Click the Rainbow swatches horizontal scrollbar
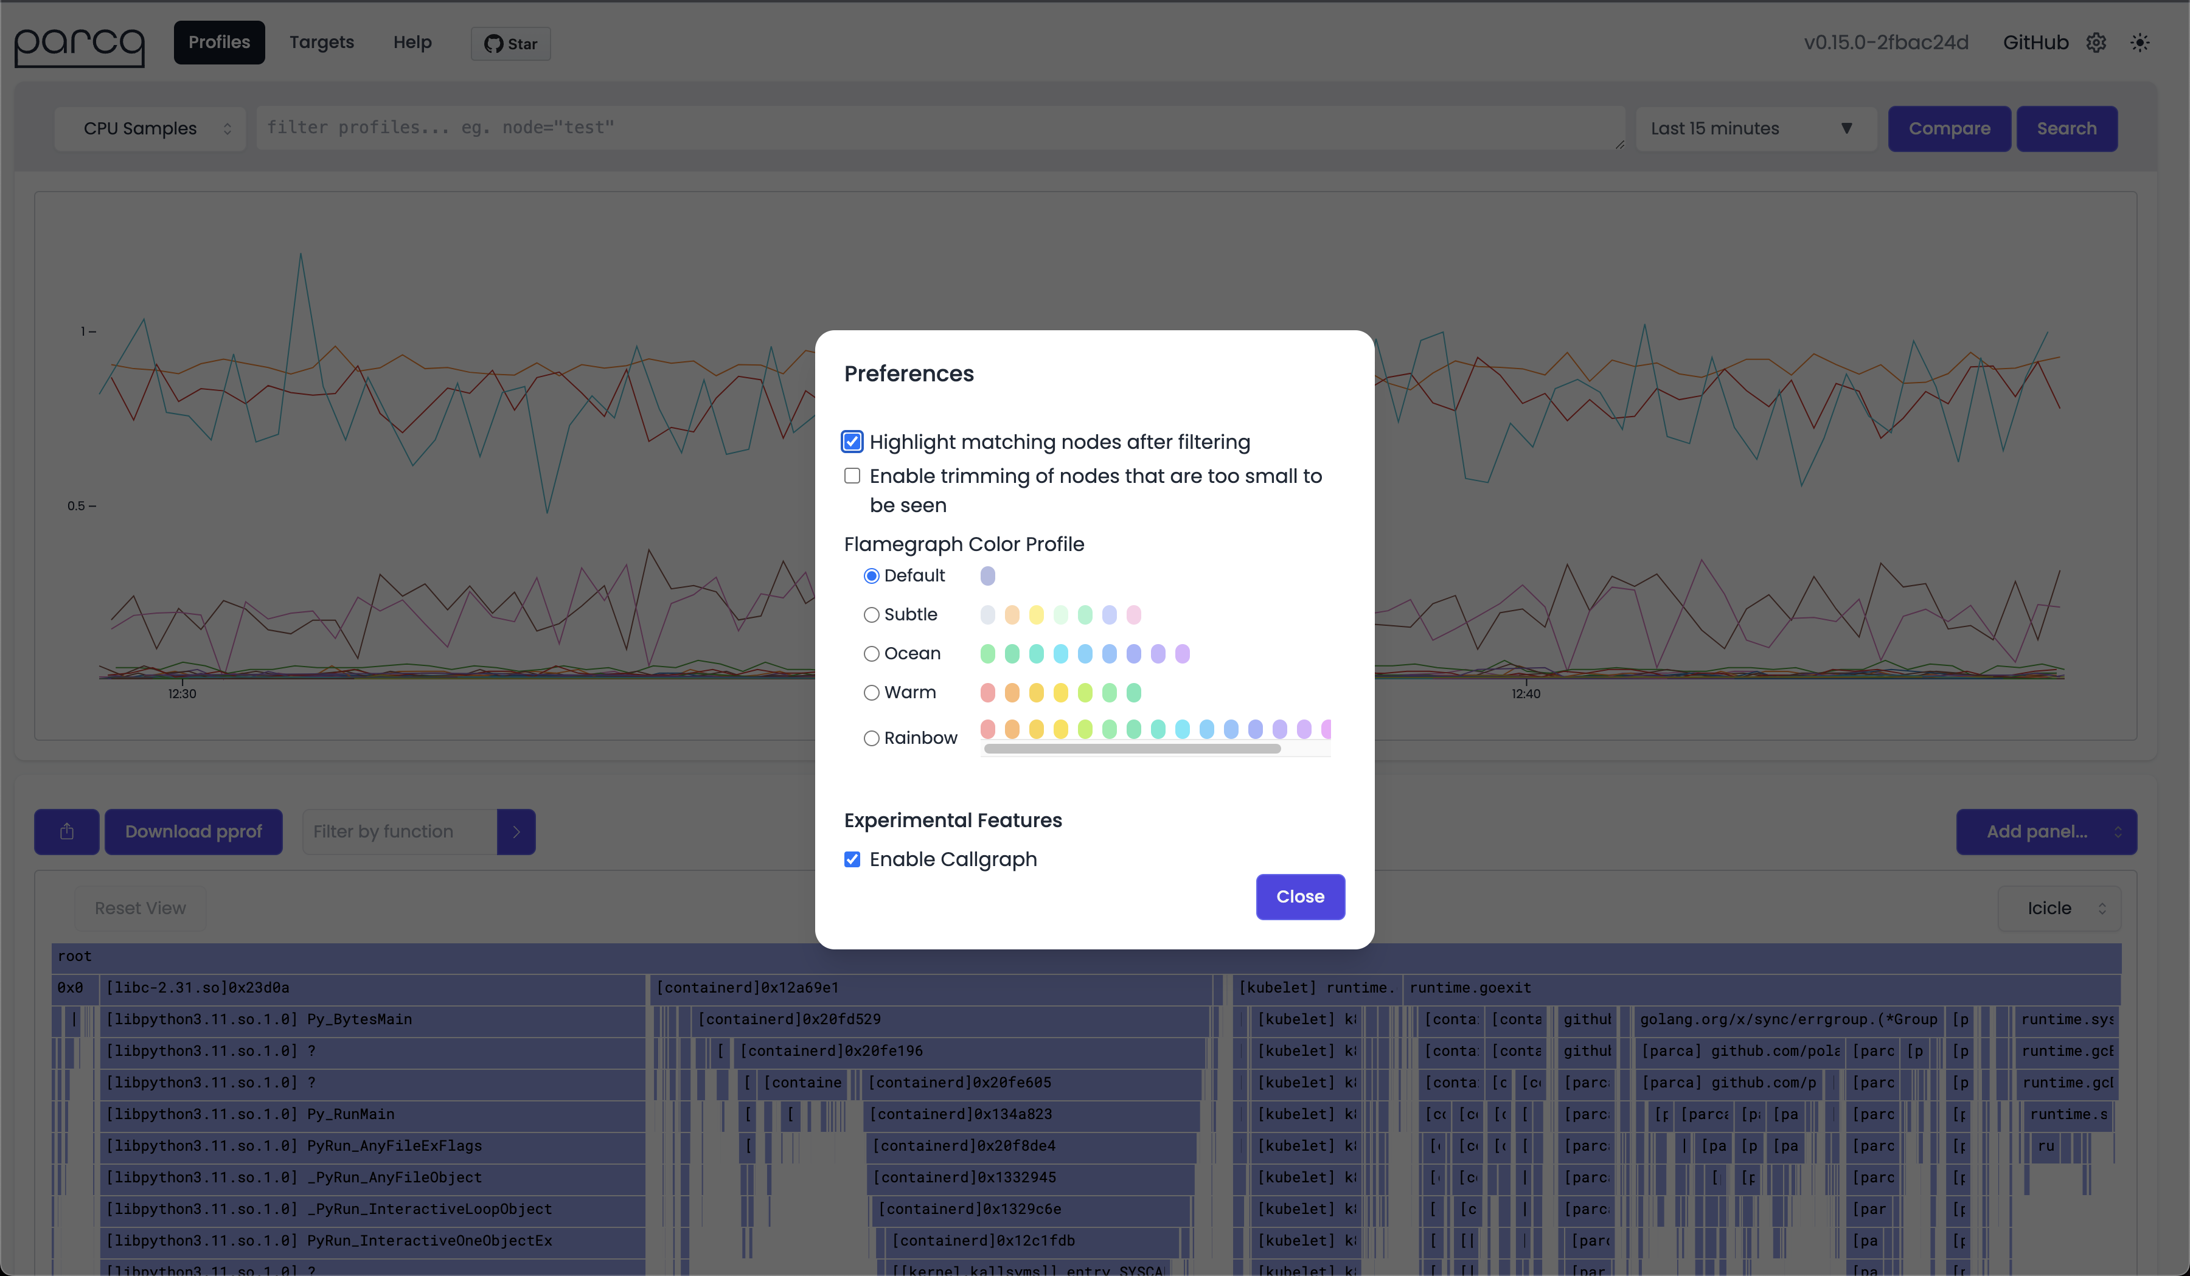The height and width of the screenshot is (1276, 2190). pos(1132,749)
